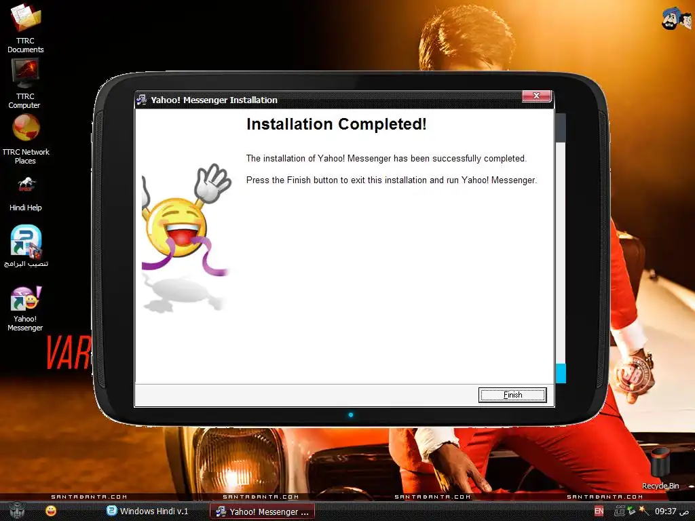Click the cartoon faces icon at top right
Image resolution: width=695 pixels, height=521 pixels.
click(x=677, y=18)
